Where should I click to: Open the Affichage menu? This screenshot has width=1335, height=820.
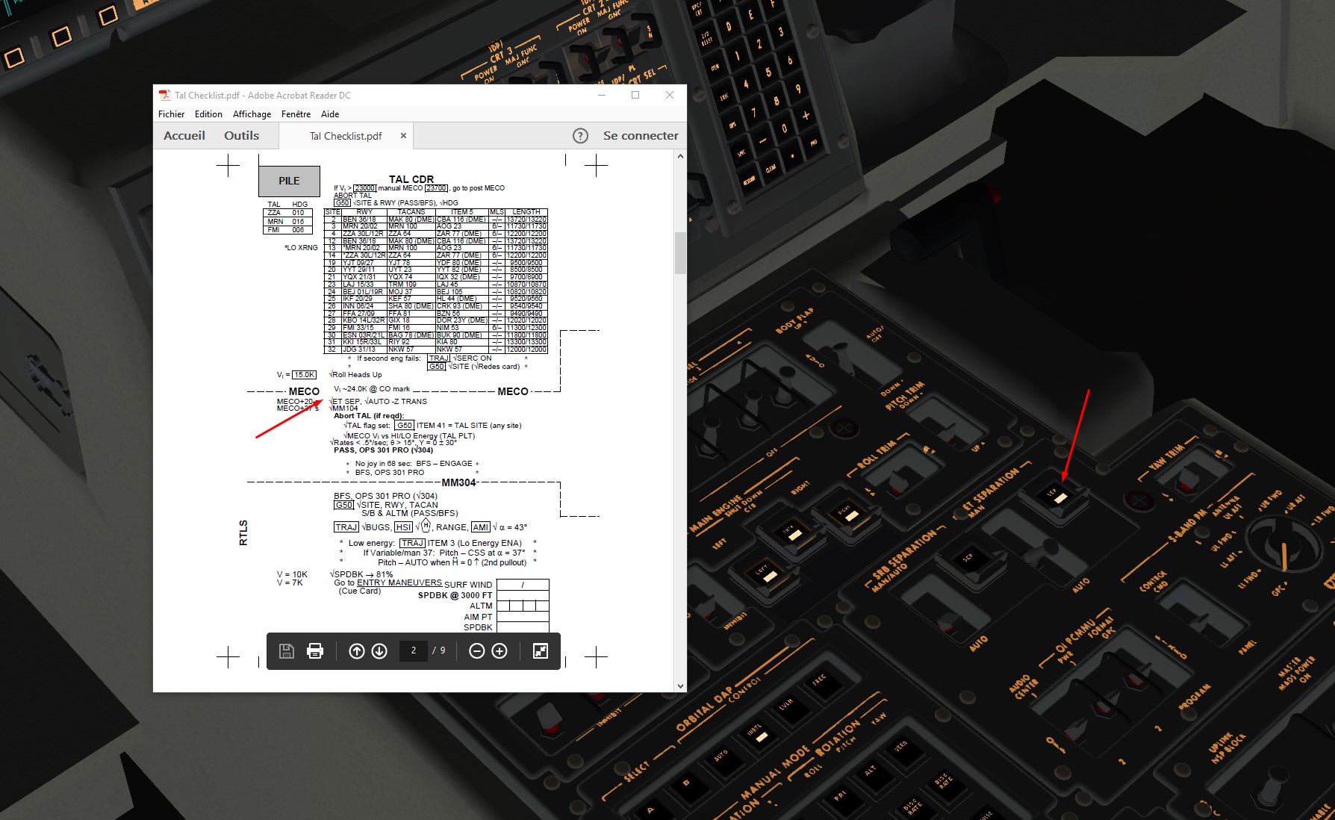pyautogui.click(x=252, y=114)
